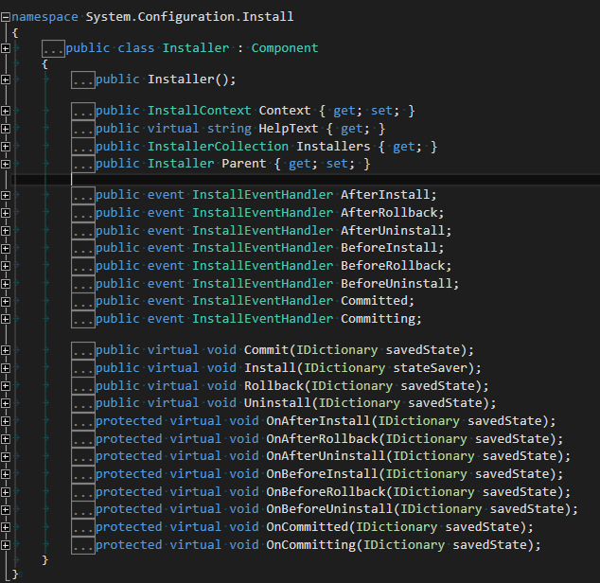
Task: Expand outlining next to OnAfterInstall method
Action: point(6,421)
